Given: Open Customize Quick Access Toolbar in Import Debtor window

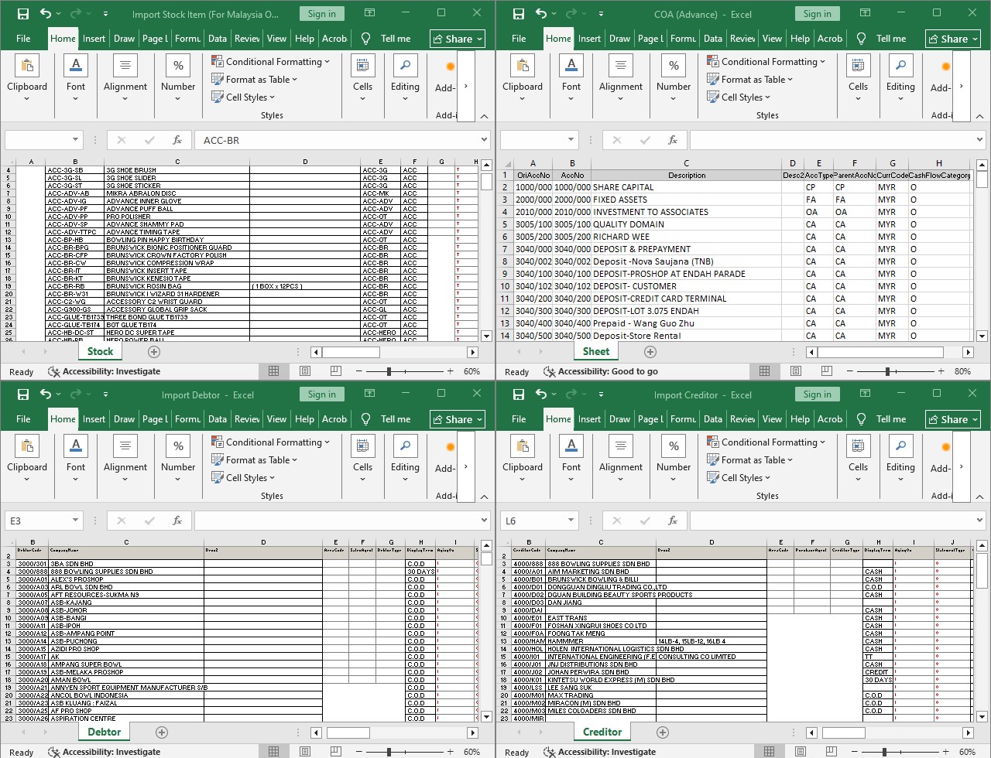Looking at the screenshot, I should click(105, 394).
